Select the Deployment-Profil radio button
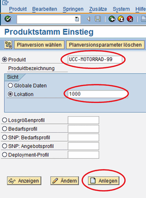The width and height of the screenshot is (146, 198). [5, 155]
